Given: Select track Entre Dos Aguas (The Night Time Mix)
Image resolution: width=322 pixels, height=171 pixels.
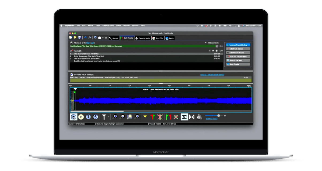Looking at the screenshot, I should (x=147, y=56).
